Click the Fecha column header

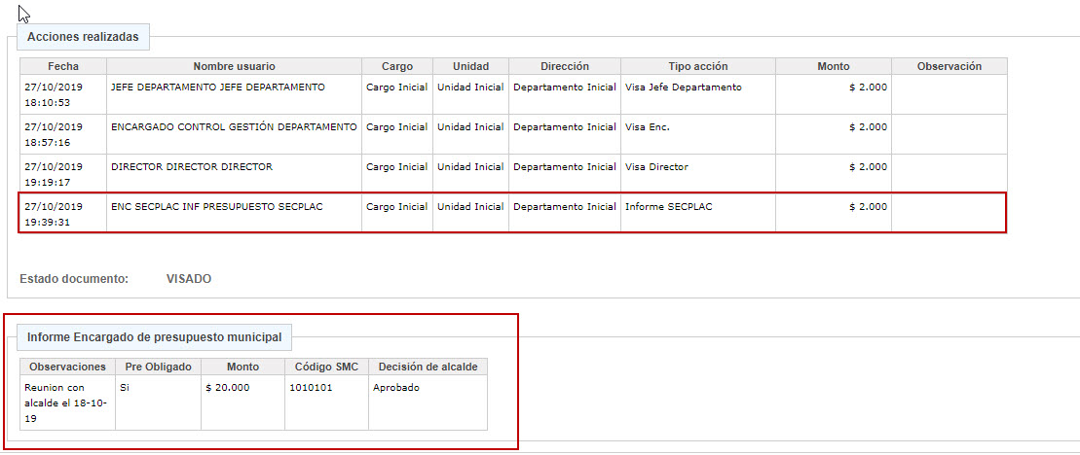coord(62,66)
